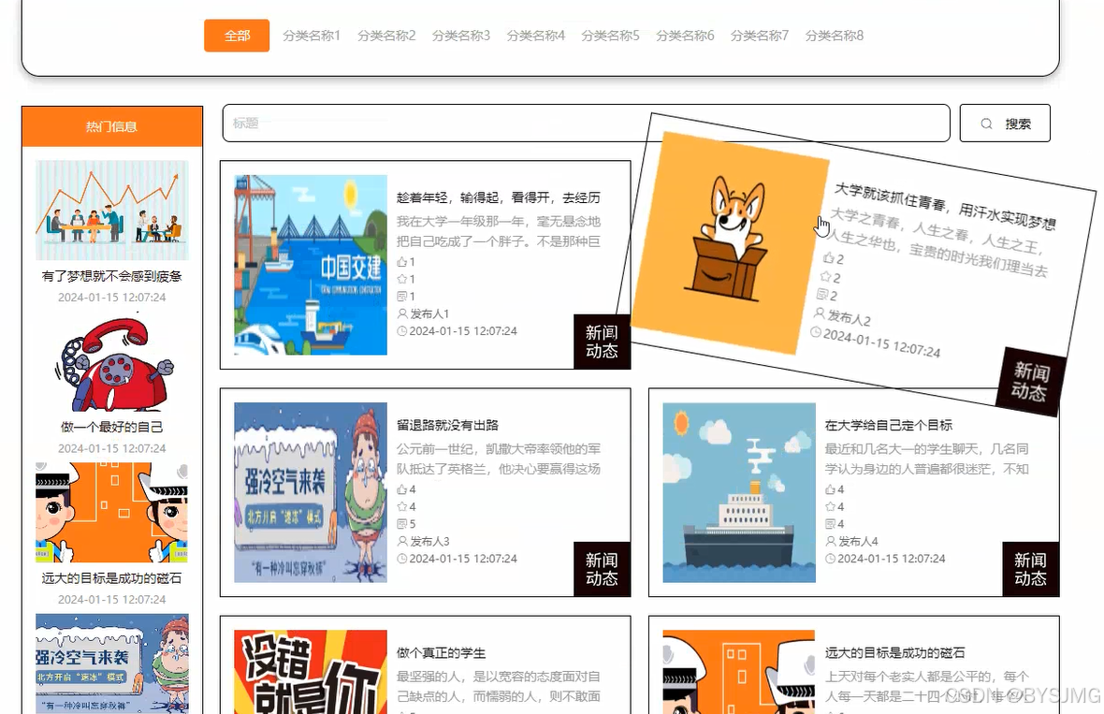Screen dimensions: 1104x714
Task: Open hot info title 远大的目标是成功的磁石
Action: click(112, 578)
